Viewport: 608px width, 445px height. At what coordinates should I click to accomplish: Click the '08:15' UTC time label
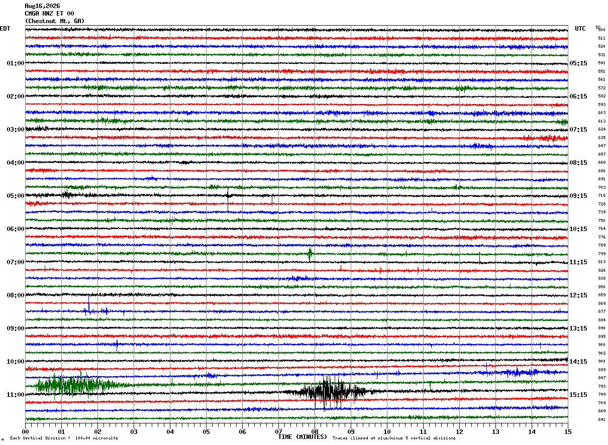click(578, 163)
